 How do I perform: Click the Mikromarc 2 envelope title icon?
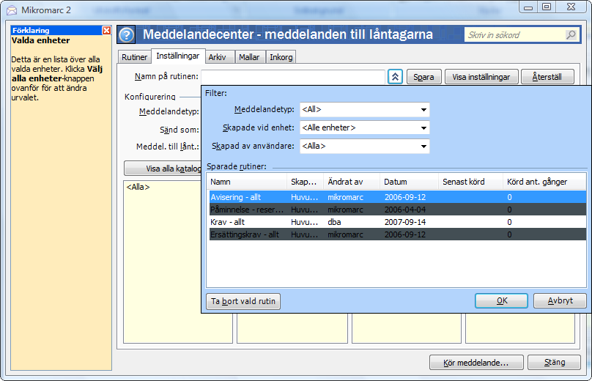click(11, 10)
